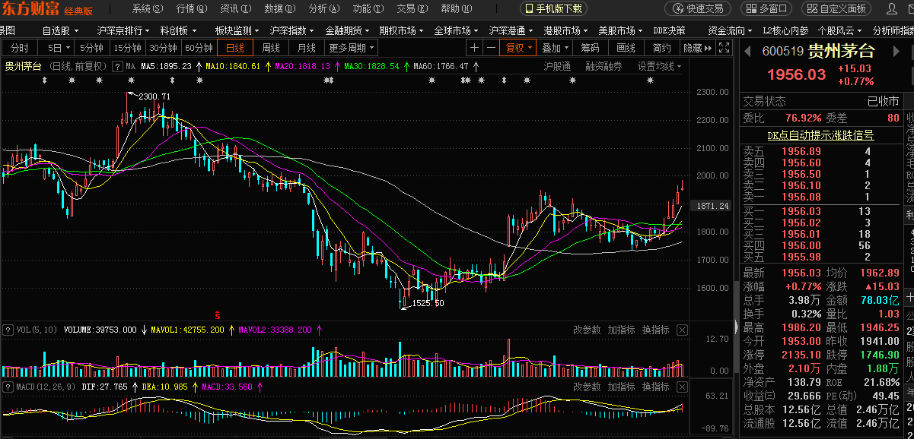The height and width of the screenshot is (439, 914).
Task: Click 改参数 in the VOL panel
Action: click(587, 330)
